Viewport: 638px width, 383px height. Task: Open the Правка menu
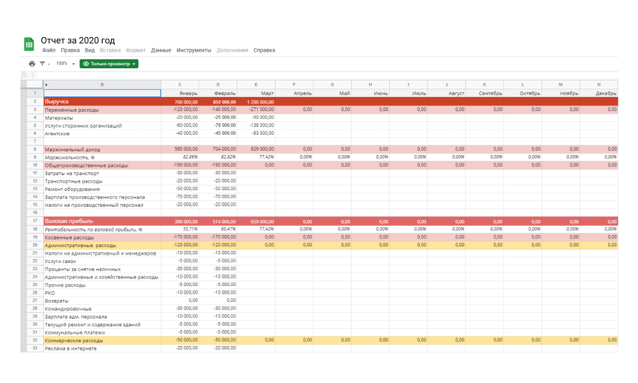[70, 50]
